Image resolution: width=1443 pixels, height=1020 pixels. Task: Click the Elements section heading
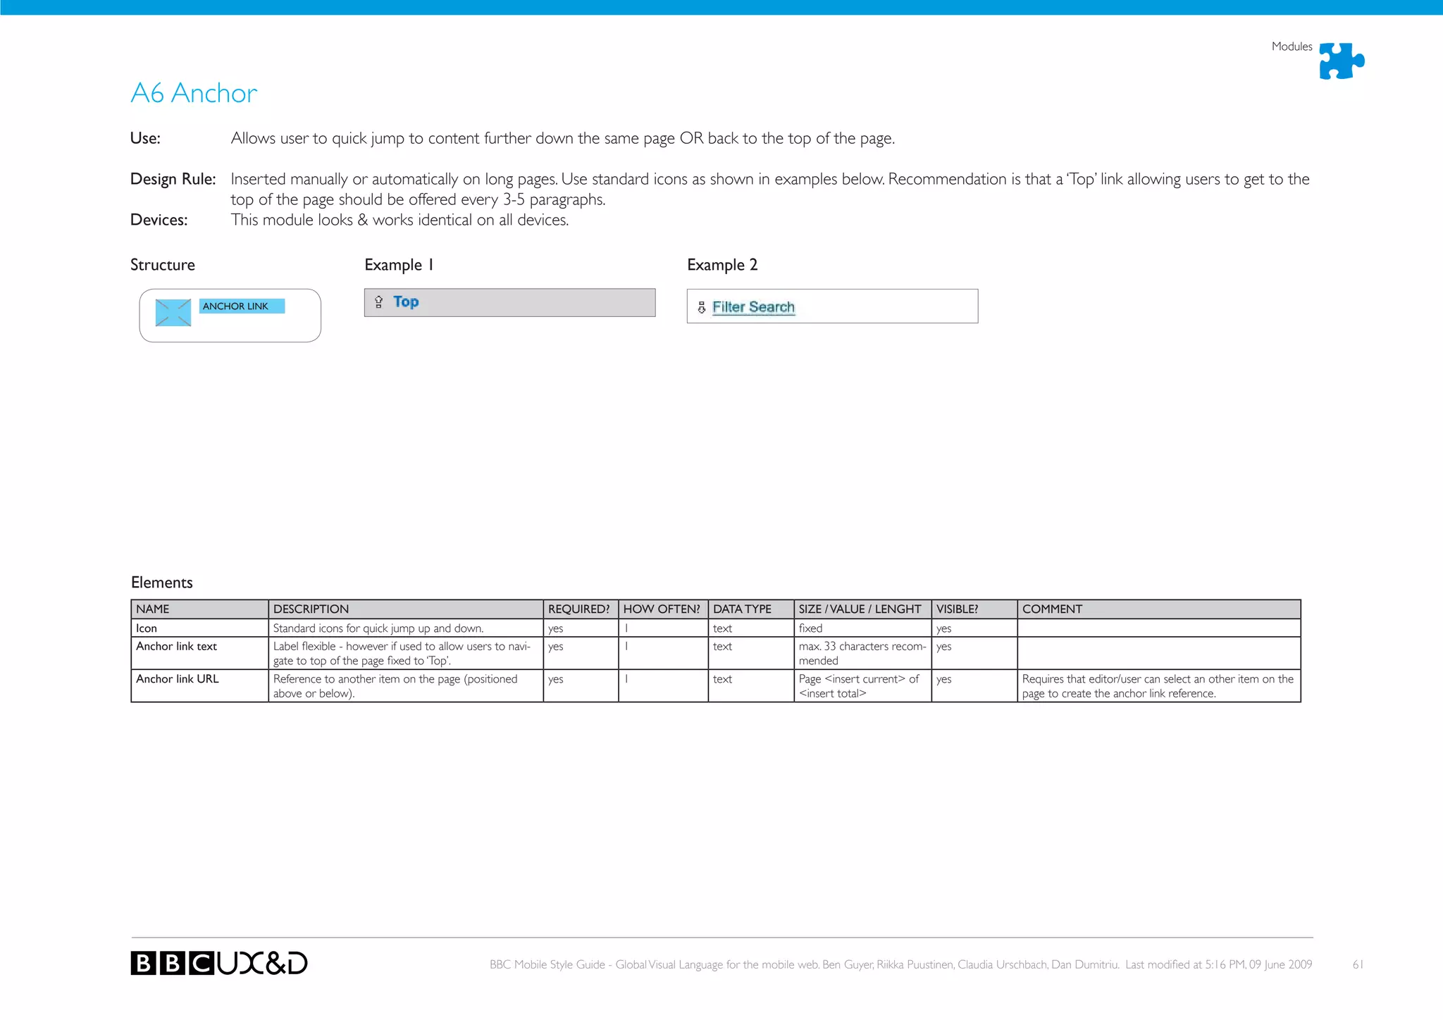coord(161,583)
